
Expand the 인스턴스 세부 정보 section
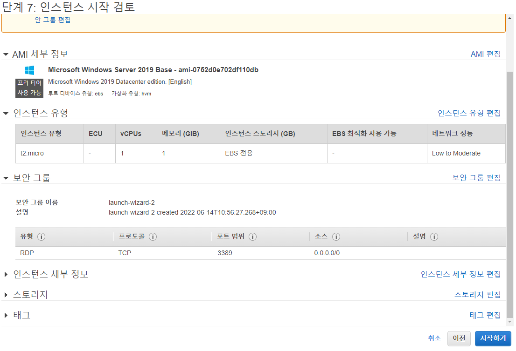pyautogui.click(x=6, y=275)
